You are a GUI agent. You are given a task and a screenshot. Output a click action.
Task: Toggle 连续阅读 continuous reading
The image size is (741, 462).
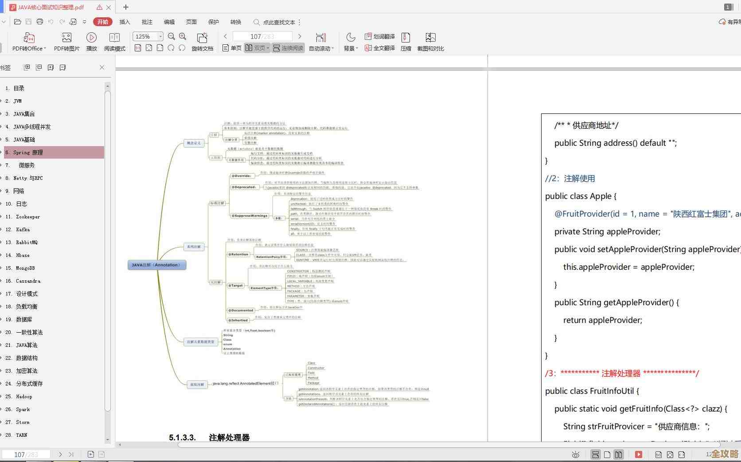[x=288, y=48]
